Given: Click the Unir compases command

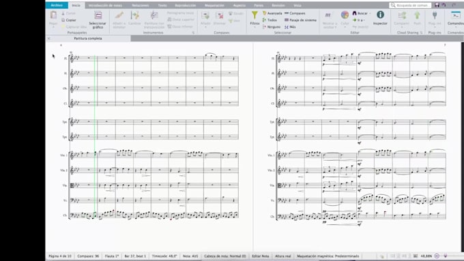Looking at the screenshot, I should 234,20.
